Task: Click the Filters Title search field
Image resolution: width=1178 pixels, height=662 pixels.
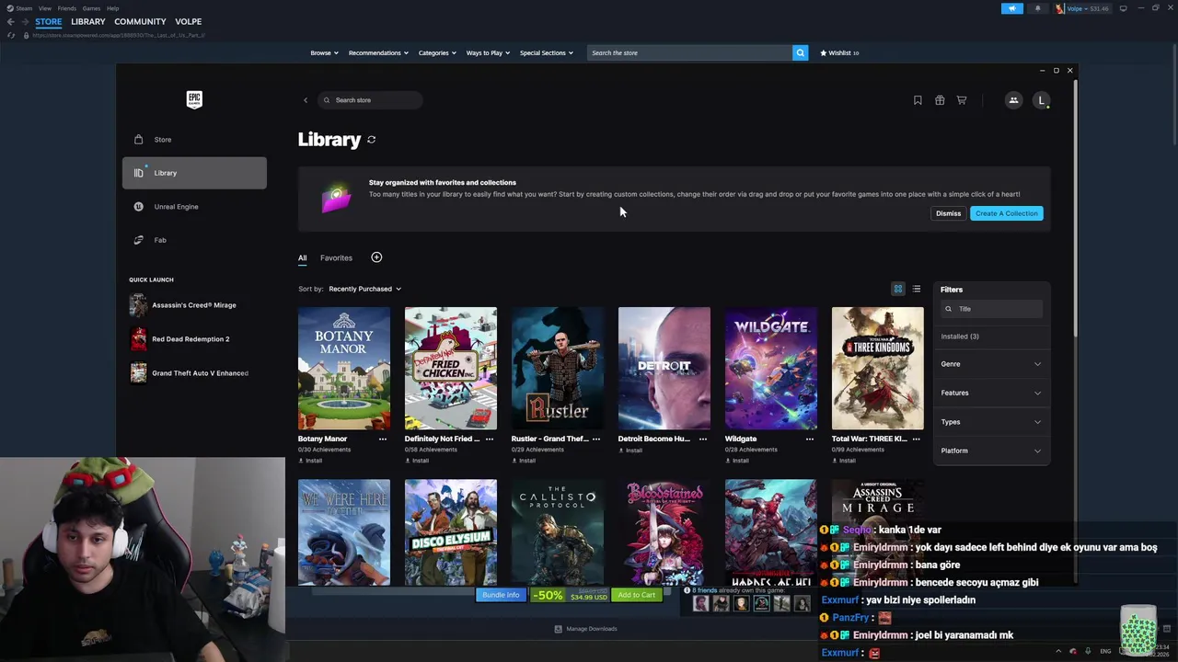Action: pyautogui.click(x=992, y=309)
